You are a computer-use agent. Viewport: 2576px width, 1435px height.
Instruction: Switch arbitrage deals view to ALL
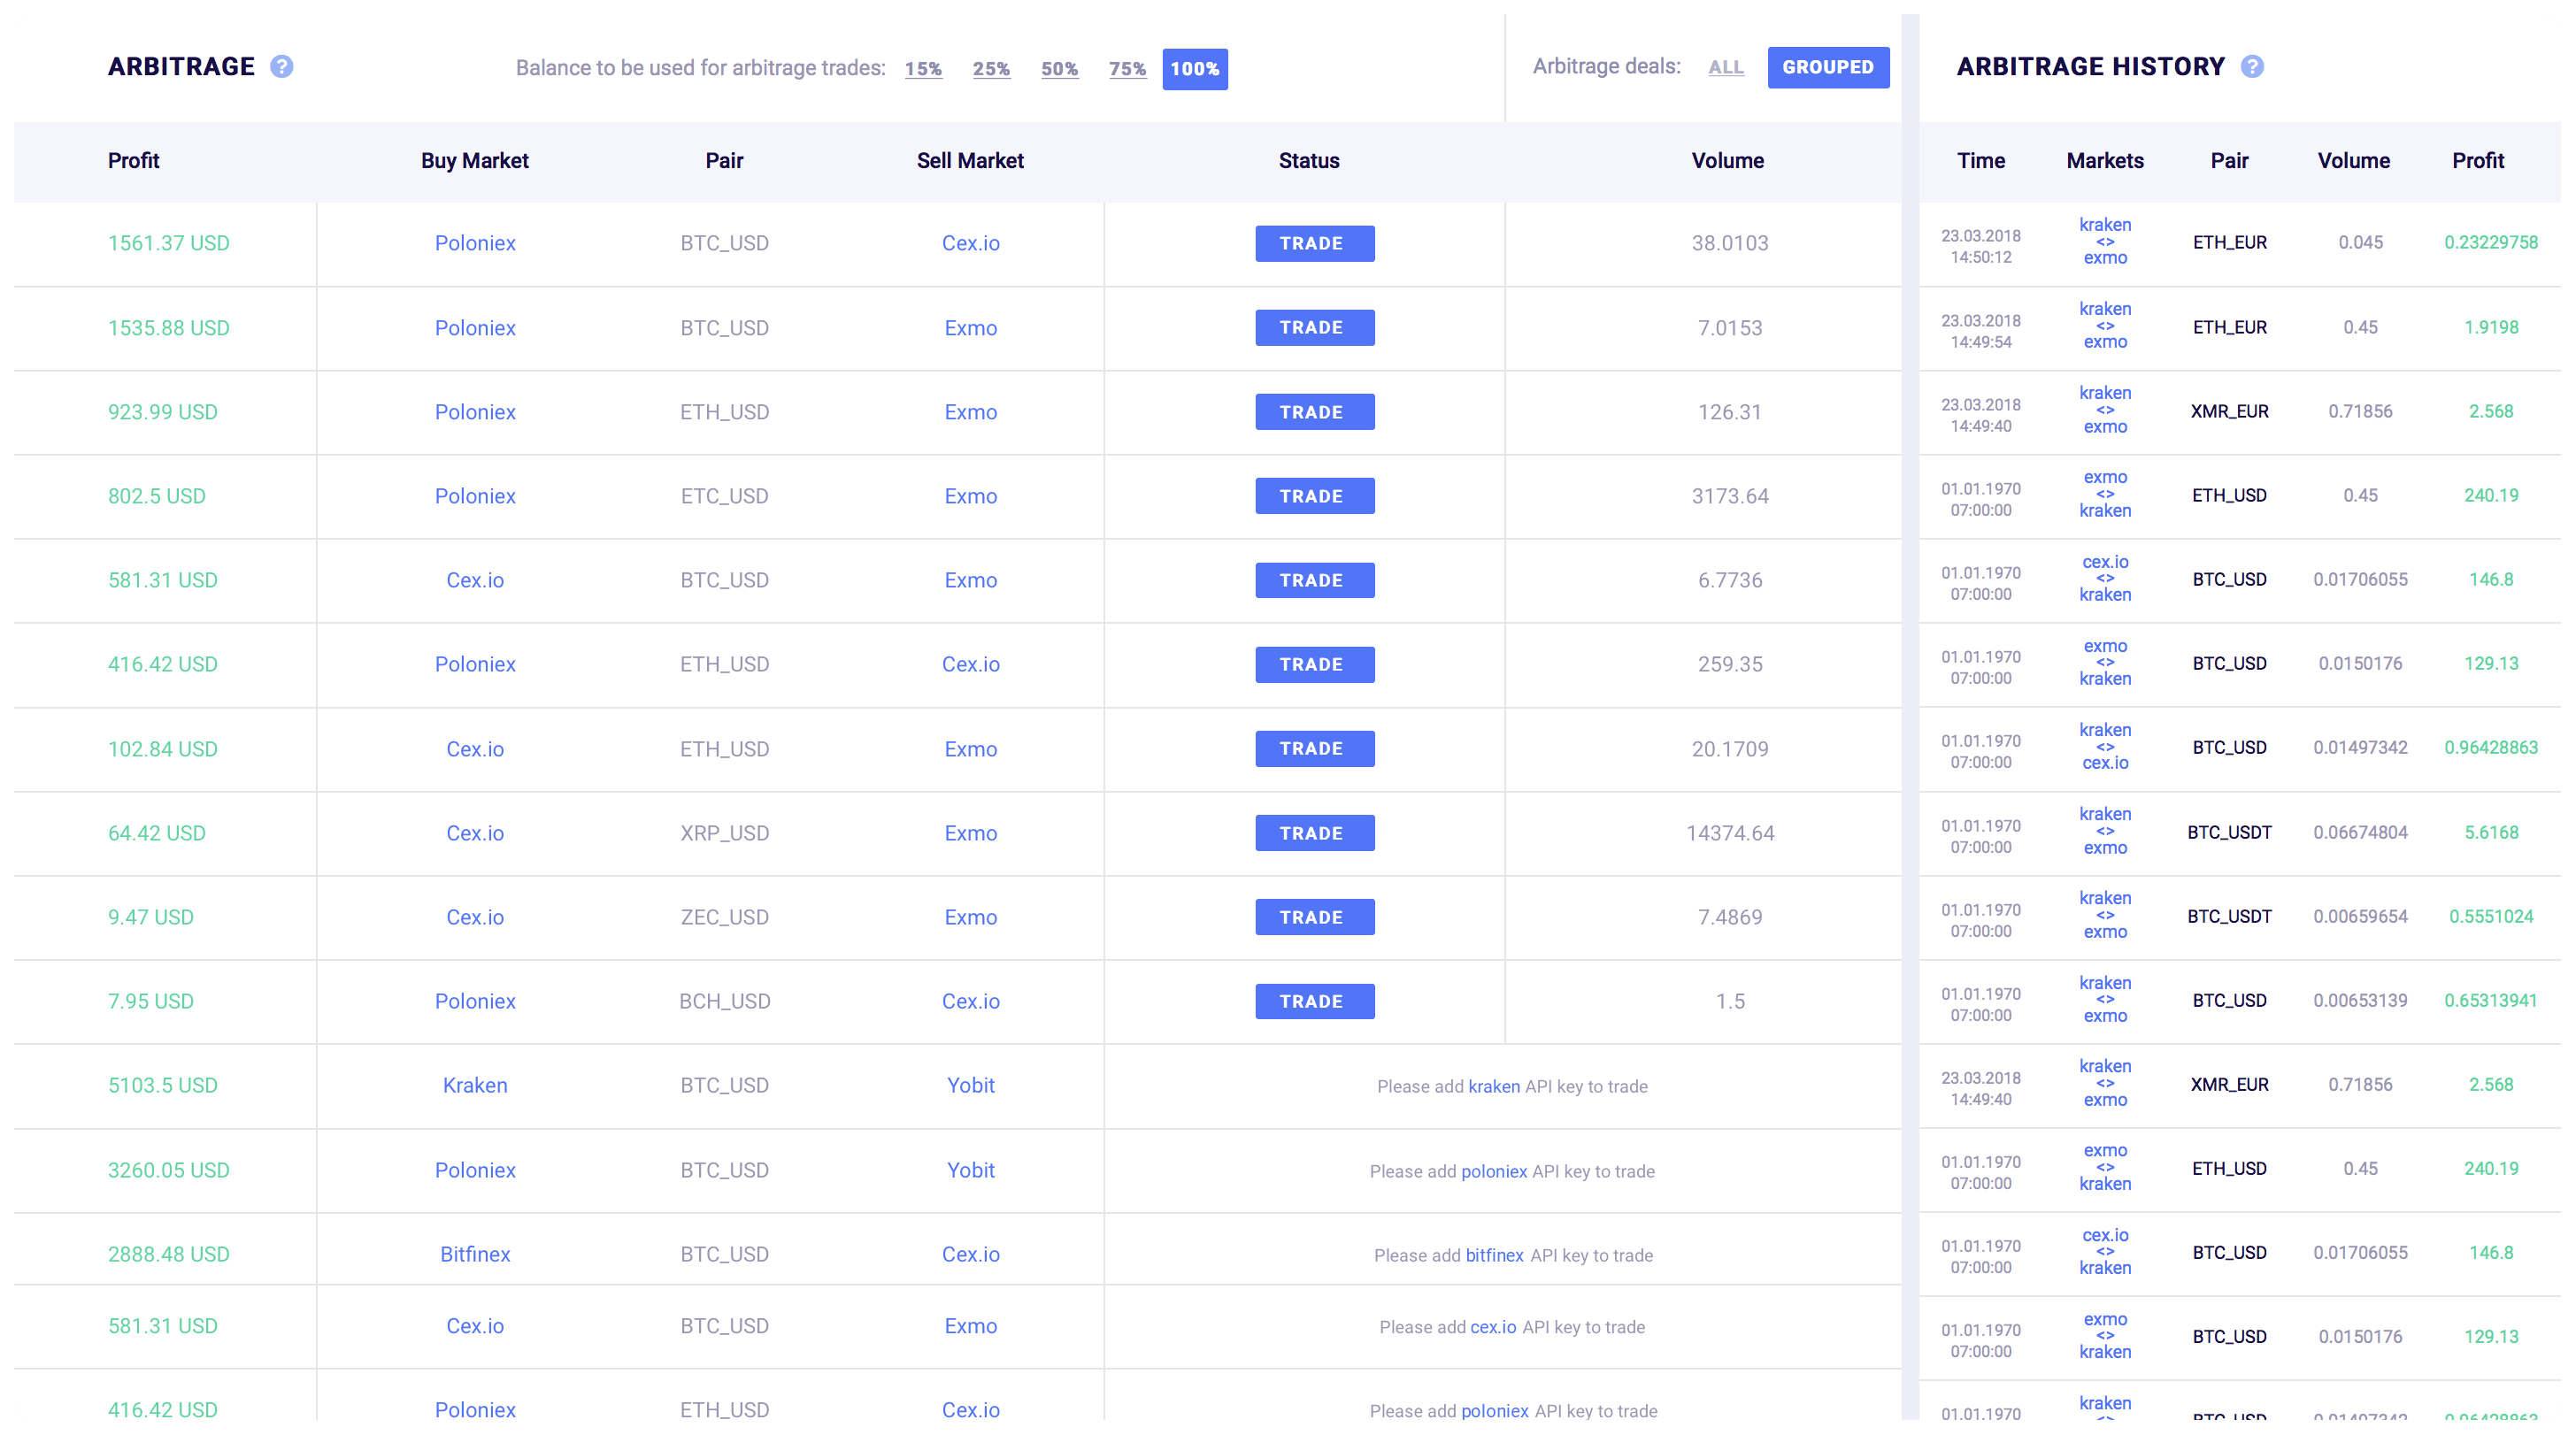[x=1725, y=67]
